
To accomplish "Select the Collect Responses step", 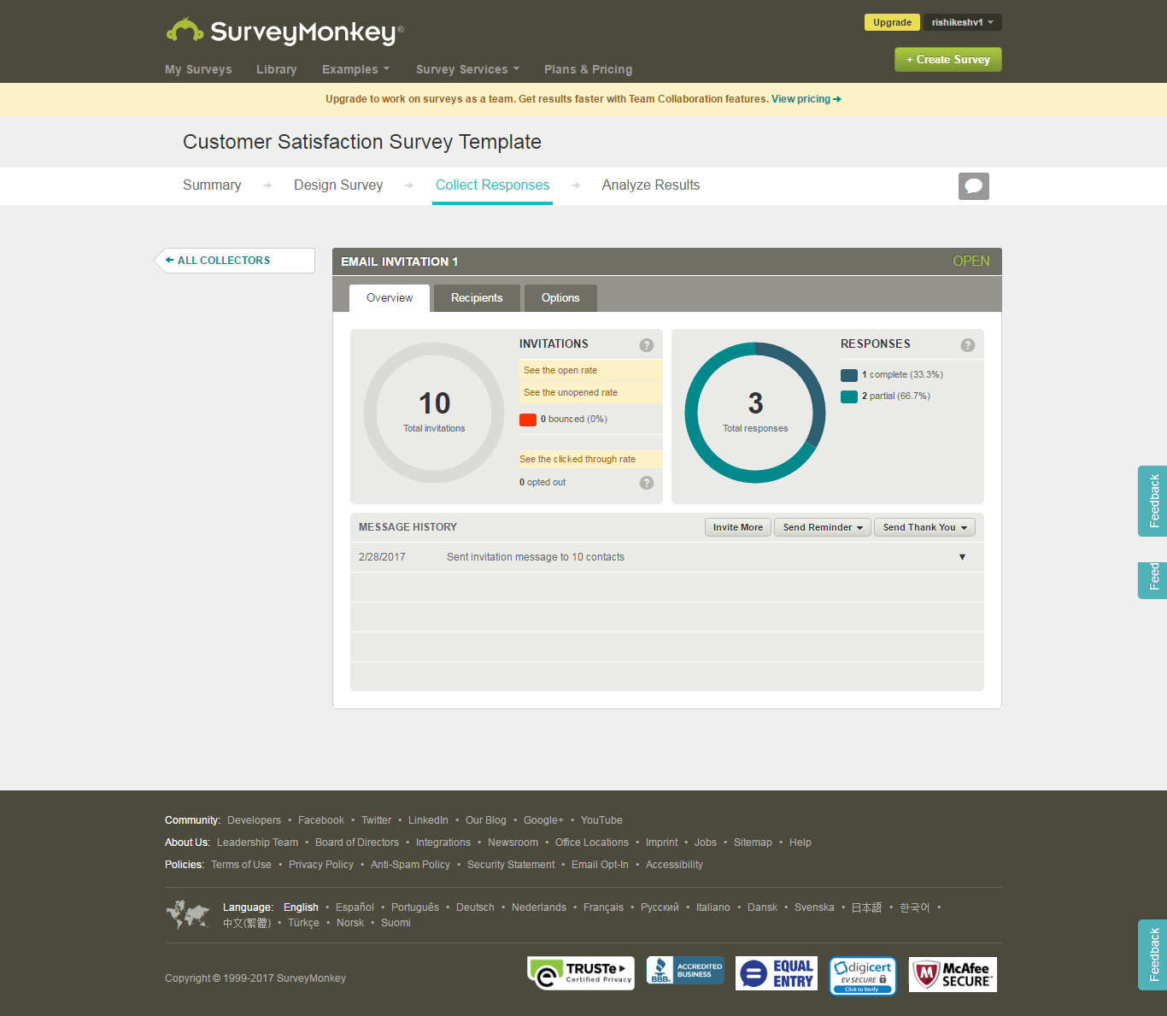I will pyautogui.click(x=492, y=185).
